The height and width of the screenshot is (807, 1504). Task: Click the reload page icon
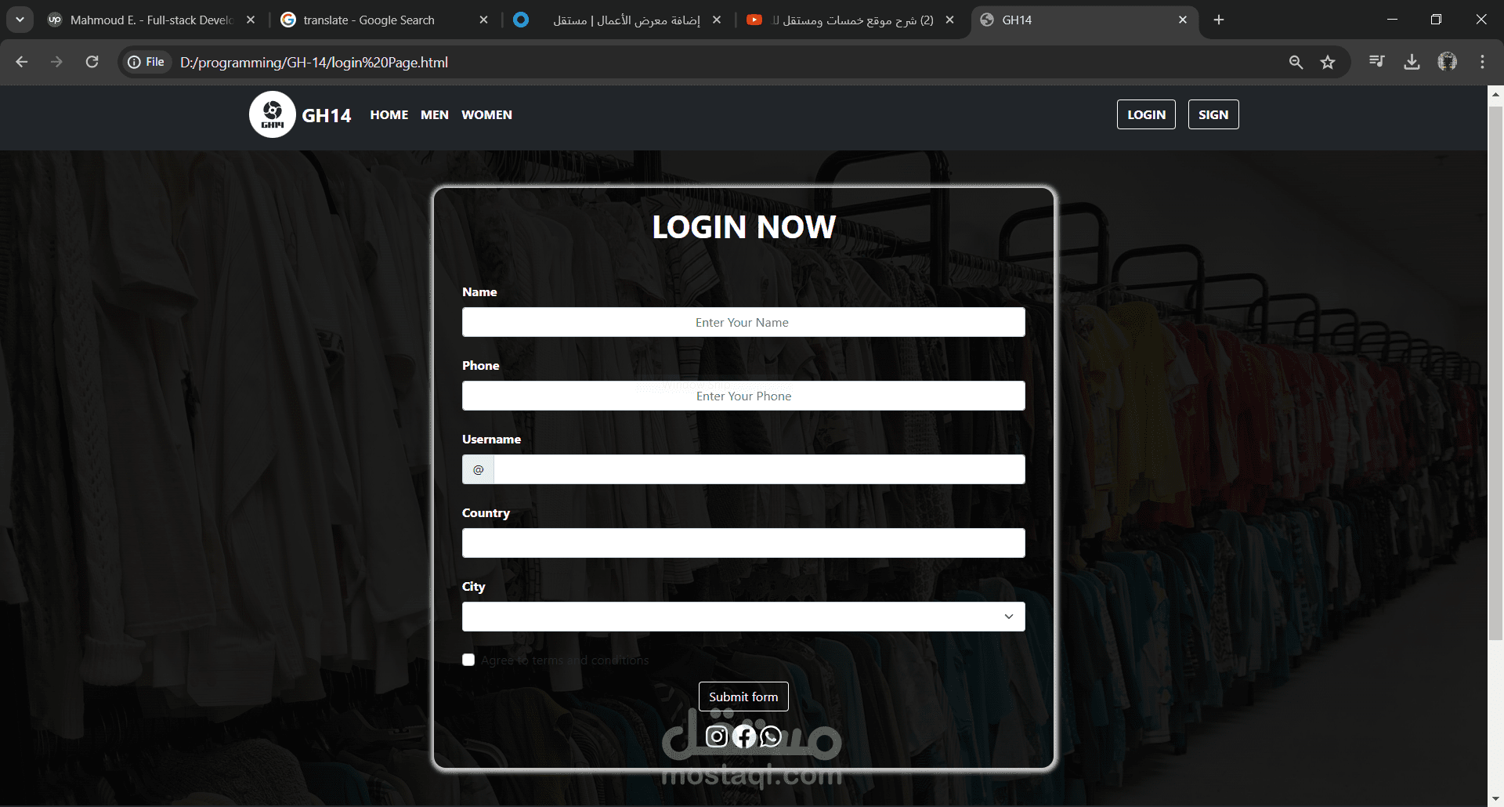(x=92, y=62)
